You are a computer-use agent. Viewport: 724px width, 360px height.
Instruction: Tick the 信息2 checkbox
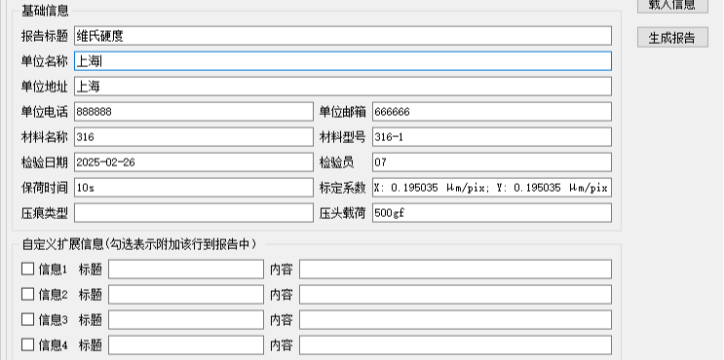(27, 294)
